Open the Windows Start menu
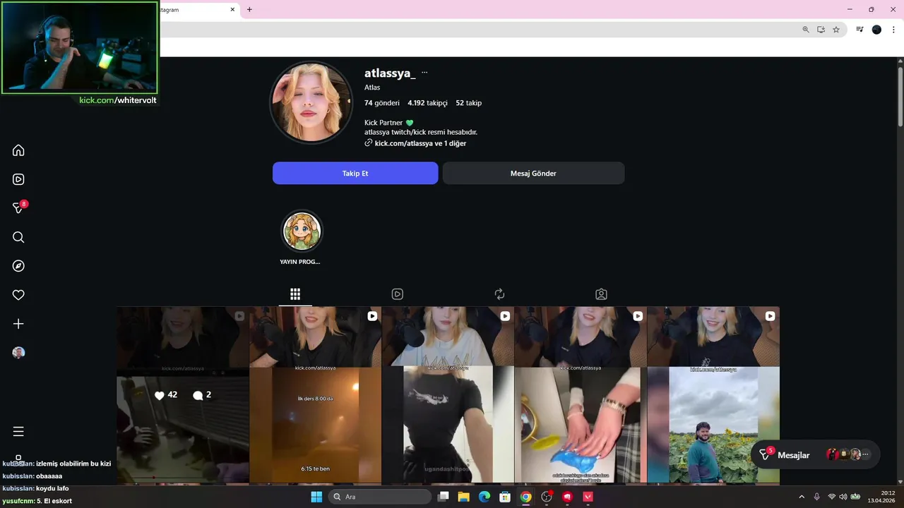Screen dimensions: 904x508 point(316,497)
